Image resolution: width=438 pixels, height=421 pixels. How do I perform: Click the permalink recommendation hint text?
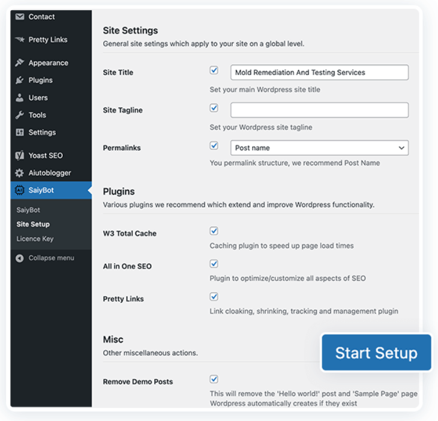(295, 163)
